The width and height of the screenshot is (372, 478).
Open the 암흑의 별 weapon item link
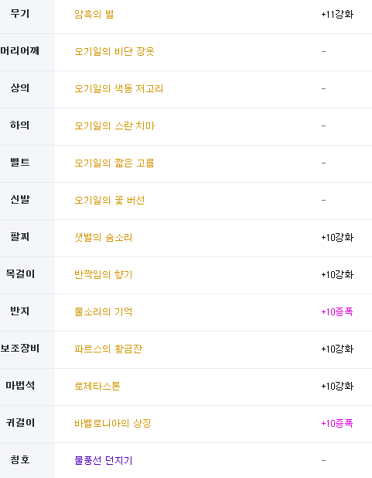(x=94, y=14)
